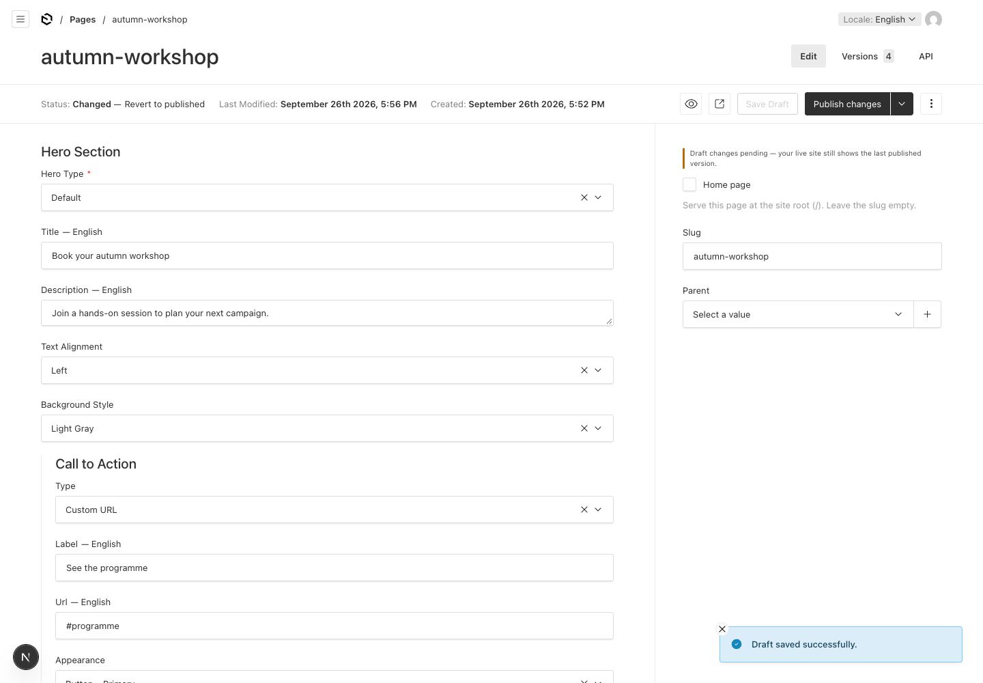Open page preview in new window icon
The image size is (983, 683).
coord(720,104)
